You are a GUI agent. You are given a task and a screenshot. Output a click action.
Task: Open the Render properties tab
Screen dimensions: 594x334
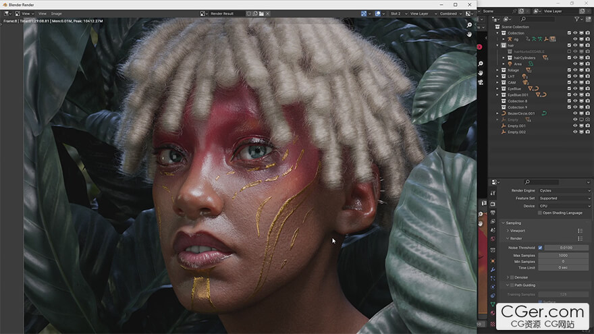coord(493,204)
